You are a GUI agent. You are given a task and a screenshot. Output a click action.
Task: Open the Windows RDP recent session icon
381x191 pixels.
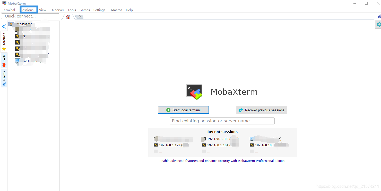coord(252,139)
